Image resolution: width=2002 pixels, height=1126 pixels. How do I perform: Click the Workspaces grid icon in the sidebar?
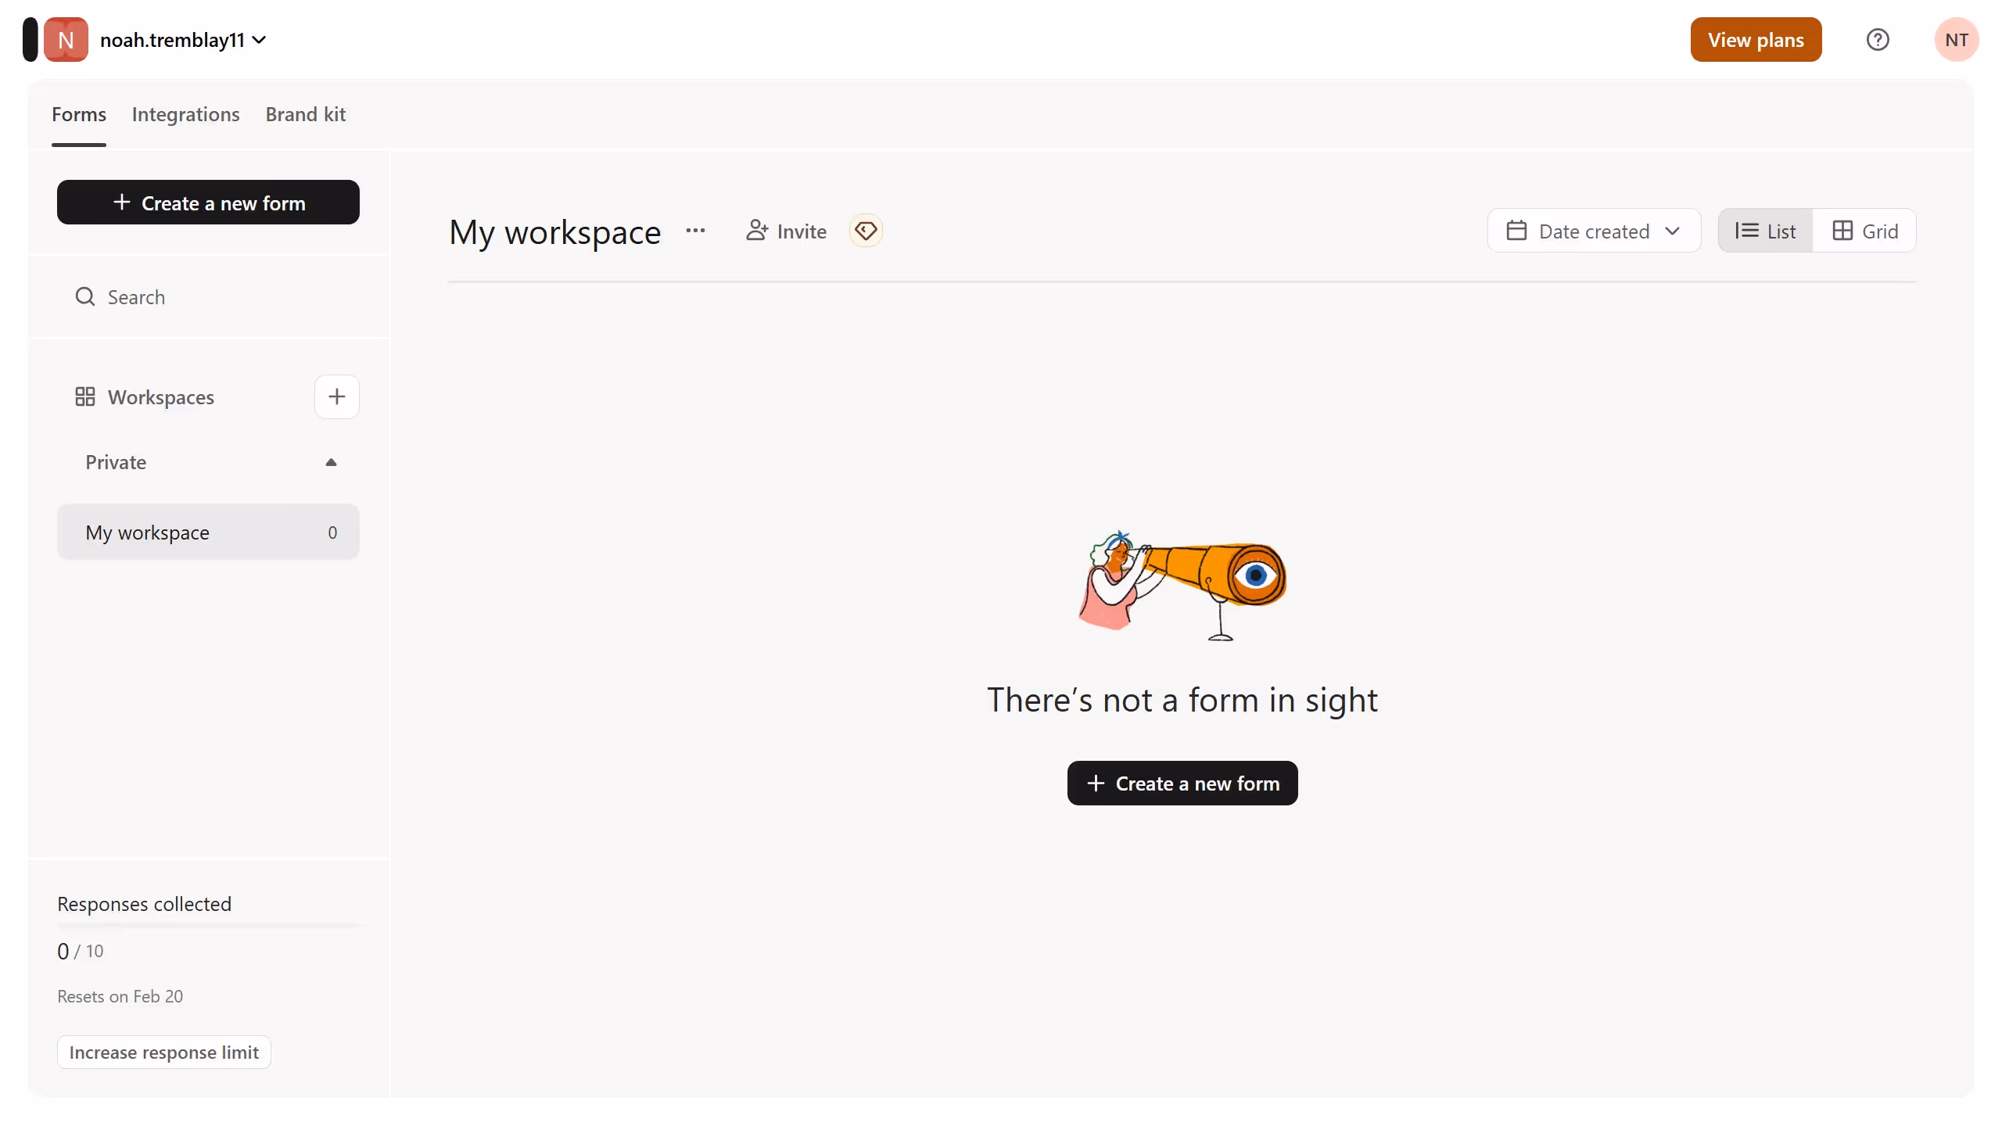click(x=84, y=396)
